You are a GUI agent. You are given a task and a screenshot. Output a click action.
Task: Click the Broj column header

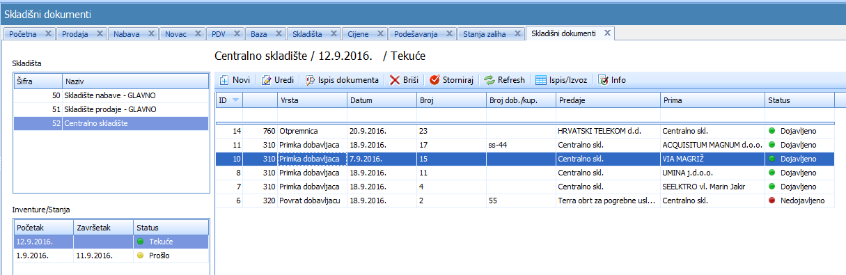tap(452, 100)
